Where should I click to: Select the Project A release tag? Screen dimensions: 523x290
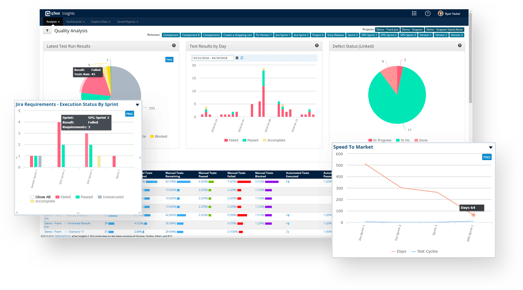tap(318, 35)
